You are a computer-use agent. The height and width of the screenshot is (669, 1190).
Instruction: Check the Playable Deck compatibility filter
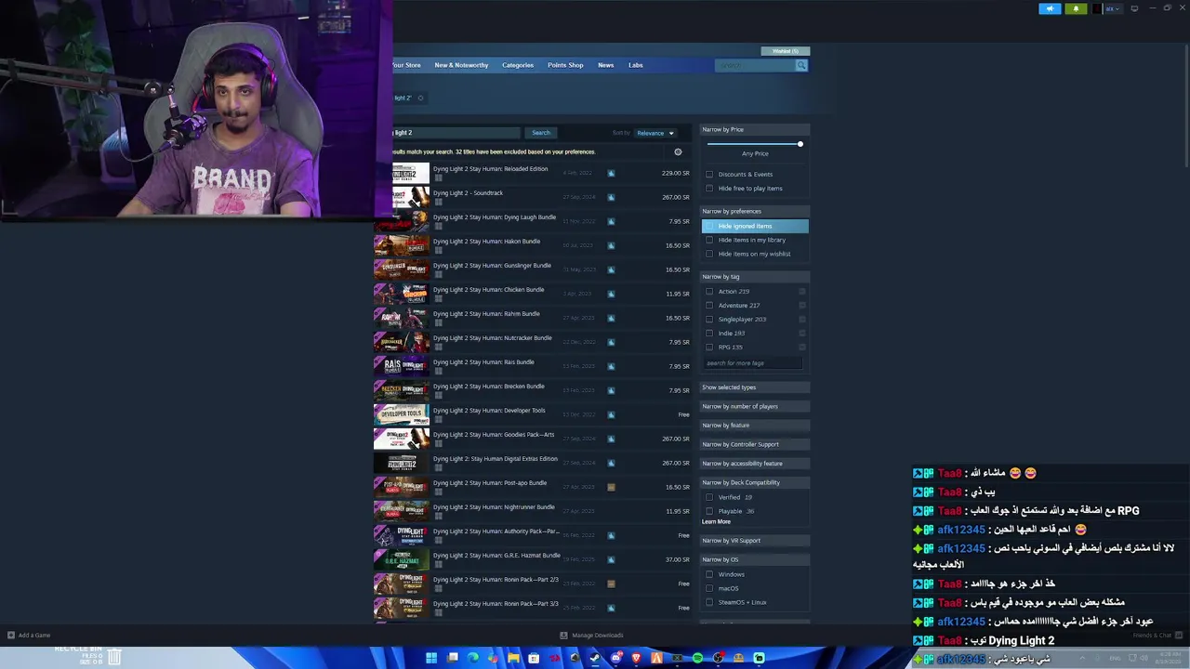[709, 511]
